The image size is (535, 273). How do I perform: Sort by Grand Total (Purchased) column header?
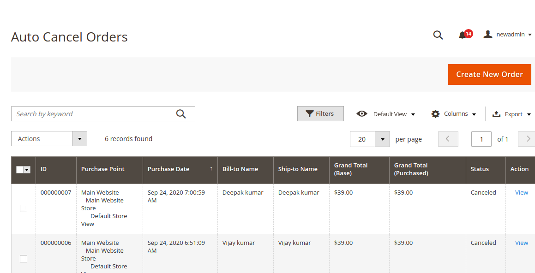427,169
